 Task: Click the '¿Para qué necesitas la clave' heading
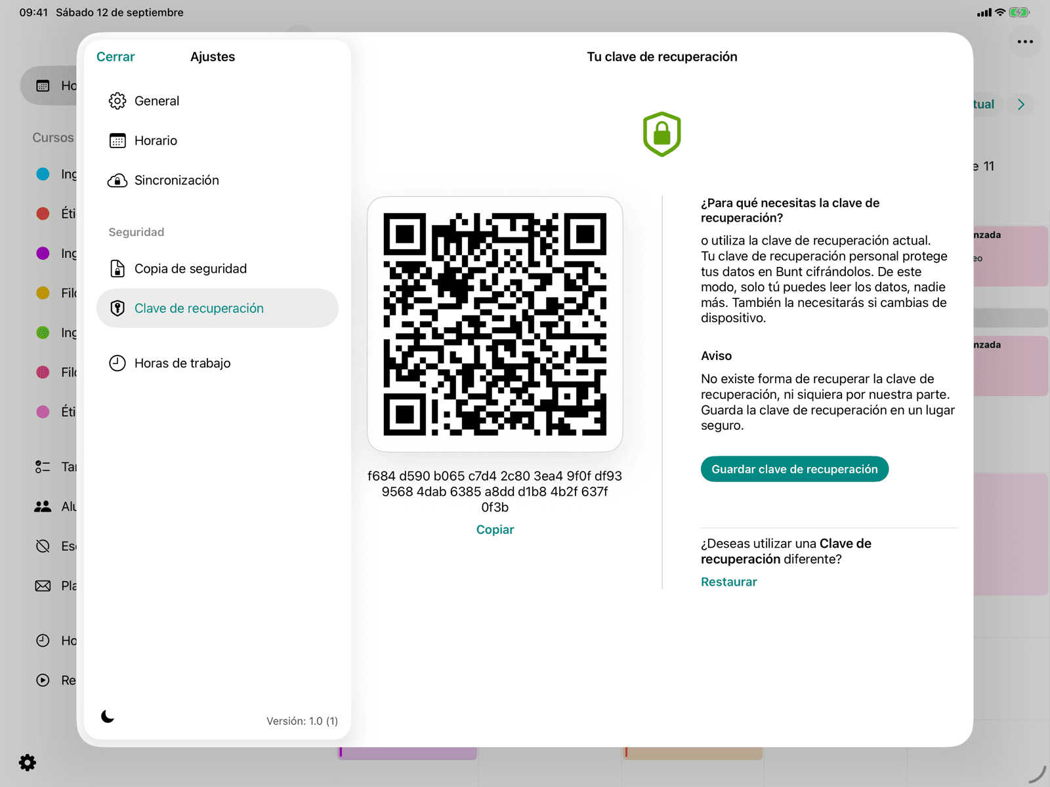coord(790,211)
